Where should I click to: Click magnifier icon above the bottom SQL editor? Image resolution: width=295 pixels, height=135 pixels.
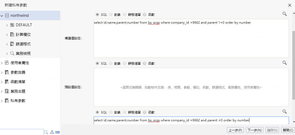284,112
